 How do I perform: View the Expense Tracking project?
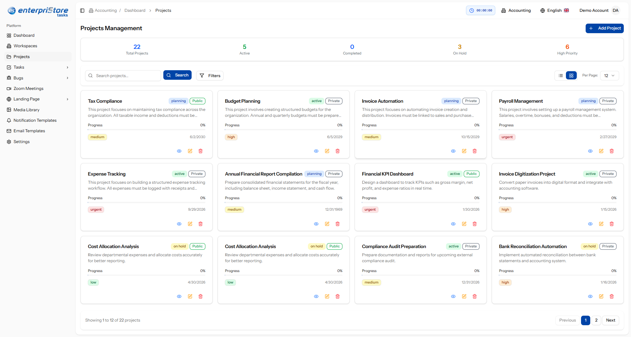tap(179, 224)
